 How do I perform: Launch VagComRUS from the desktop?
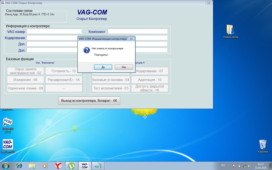(x=7, y=144)
